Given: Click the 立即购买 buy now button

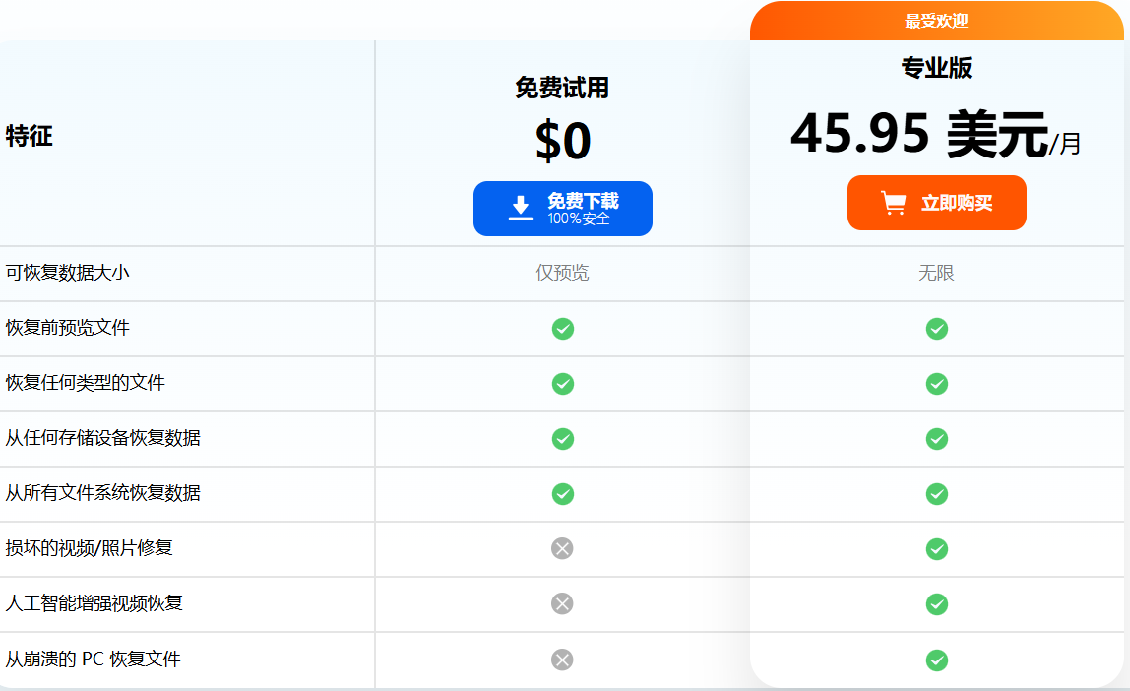Looking at the screenshot, I should 936,203.
